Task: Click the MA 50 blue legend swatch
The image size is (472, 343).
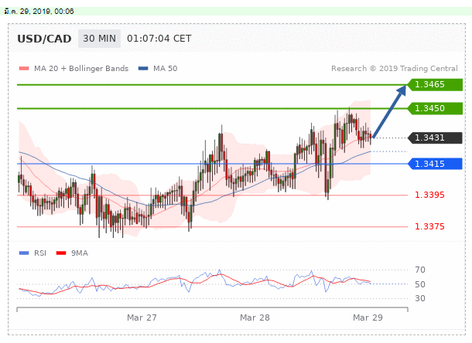Action: coord(143,69)
